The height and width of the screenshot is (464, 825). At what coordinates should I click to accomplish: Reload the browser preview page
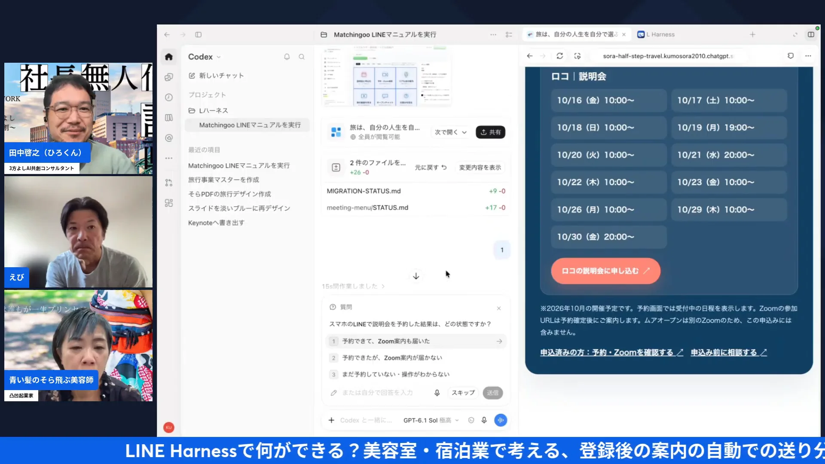coord(559,56)
